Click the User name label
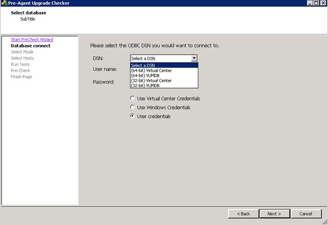Image resolution: width=328 pixels, height=225 pixels. 105,69
